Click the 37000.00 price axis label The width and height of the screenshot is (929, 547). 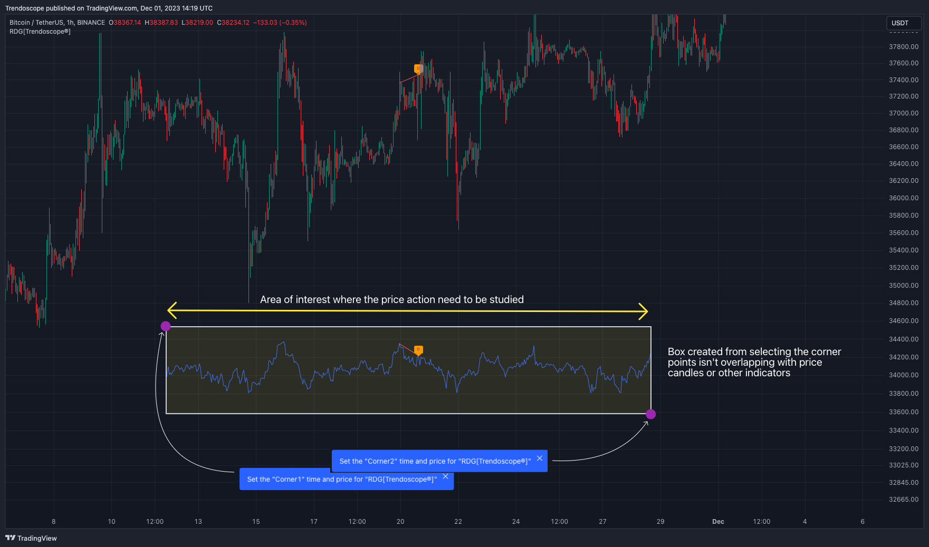pyautogui.click(x=904, y=113)
